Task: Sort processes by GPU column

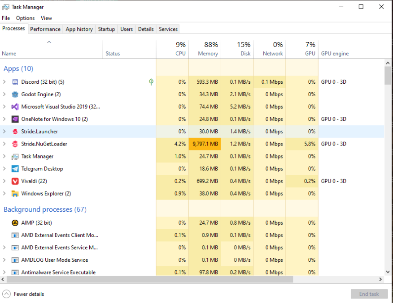Action: tap(302, 50)
